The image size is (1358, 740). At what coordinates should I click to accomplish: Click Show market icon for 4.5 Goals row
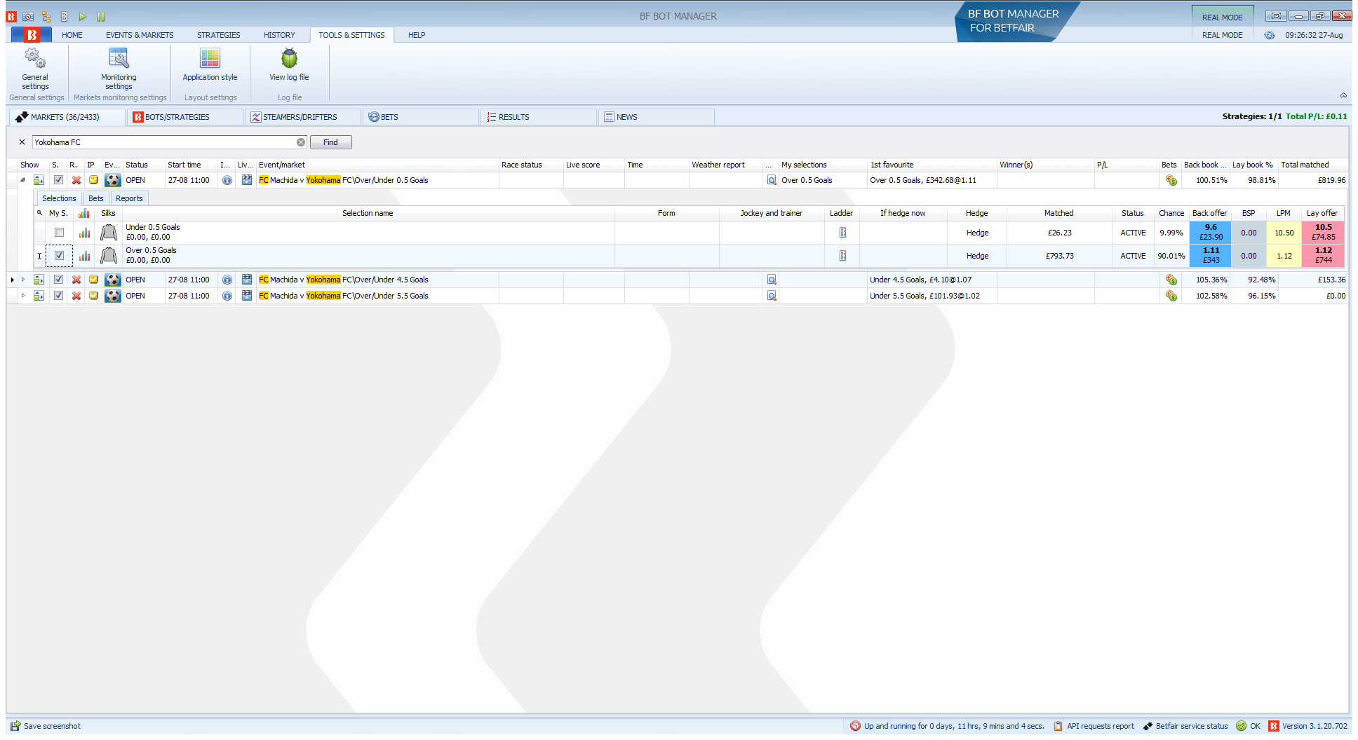pos(39,280)
